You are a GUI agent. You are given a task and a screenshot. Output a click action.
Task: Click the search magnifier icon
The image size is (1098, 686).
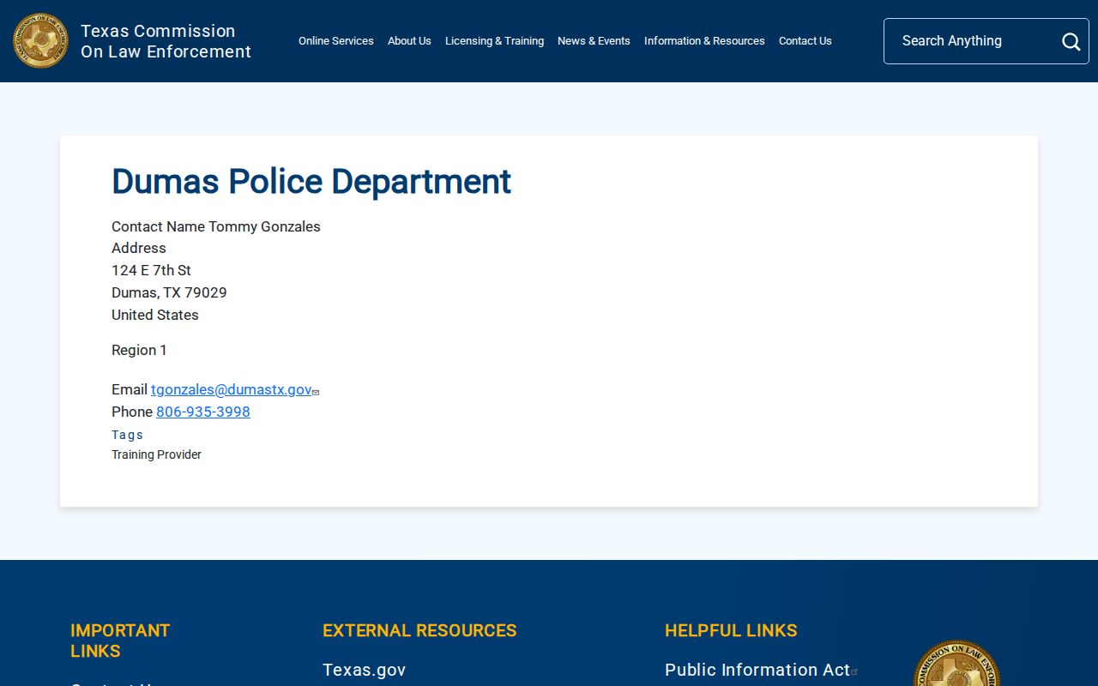pyautogui.click(x=1071, y=41)
